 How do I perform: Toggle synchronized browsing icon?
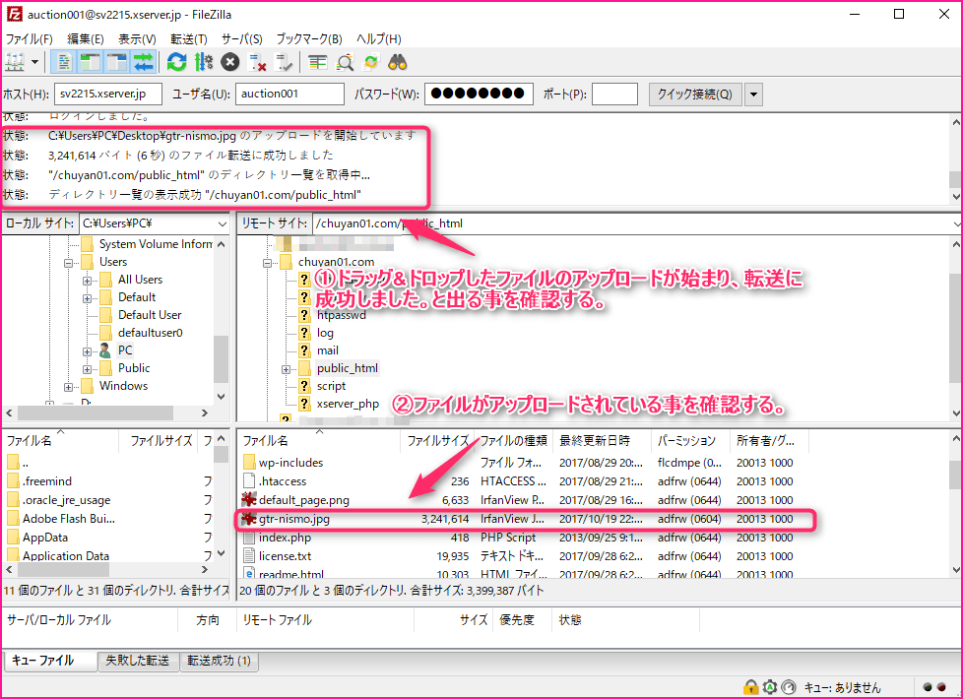(x=371, y=62)
